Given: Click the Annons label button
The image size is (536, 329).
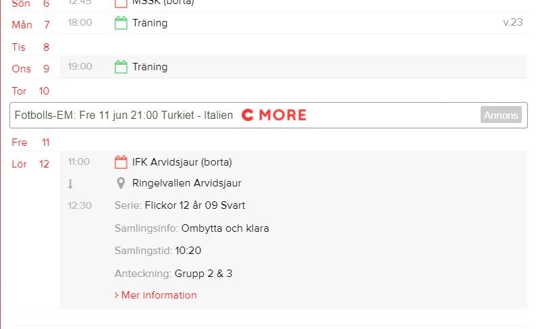Looking at the screenshot, I should 501,115.
